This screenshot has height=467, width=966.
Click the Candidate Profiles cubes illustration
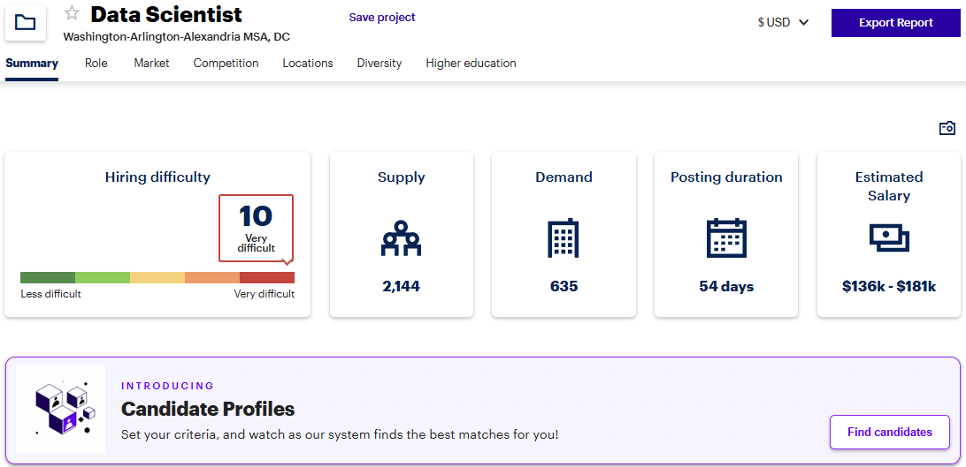[x=61, y=410]
